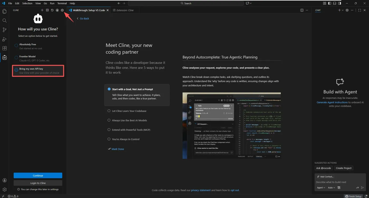The height and width of the screenshot is (198, 369).
Task: Select You're Always in Control step
Action: pyautogui.click(x=125, y=139)
